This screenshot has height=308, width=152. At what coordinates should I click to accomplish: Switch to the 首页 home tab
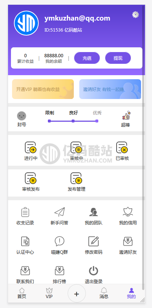(22, 293)
